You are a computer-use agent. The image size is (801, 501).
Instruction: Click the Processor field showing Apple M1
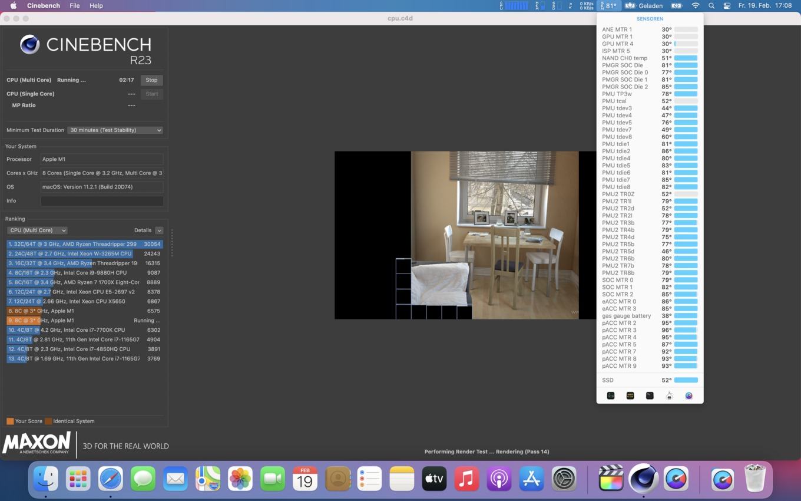click(102, 159)
